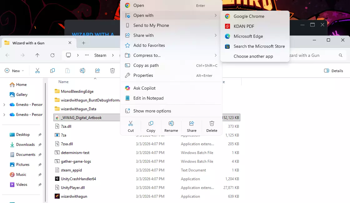
Task: Click the Rename toolbar icon
Action: click(82, 71)
